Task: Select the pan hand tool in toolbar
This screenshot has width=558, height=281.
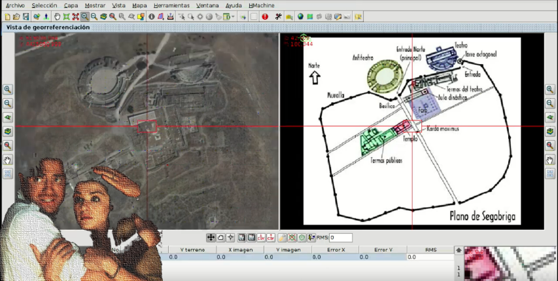Action: click(x=57, y=16)
